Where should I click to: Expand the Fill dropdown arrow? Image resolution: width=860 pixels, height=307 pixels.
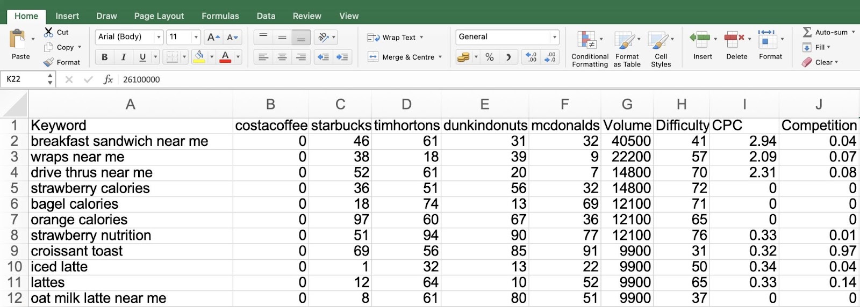(x=828, y=47)
